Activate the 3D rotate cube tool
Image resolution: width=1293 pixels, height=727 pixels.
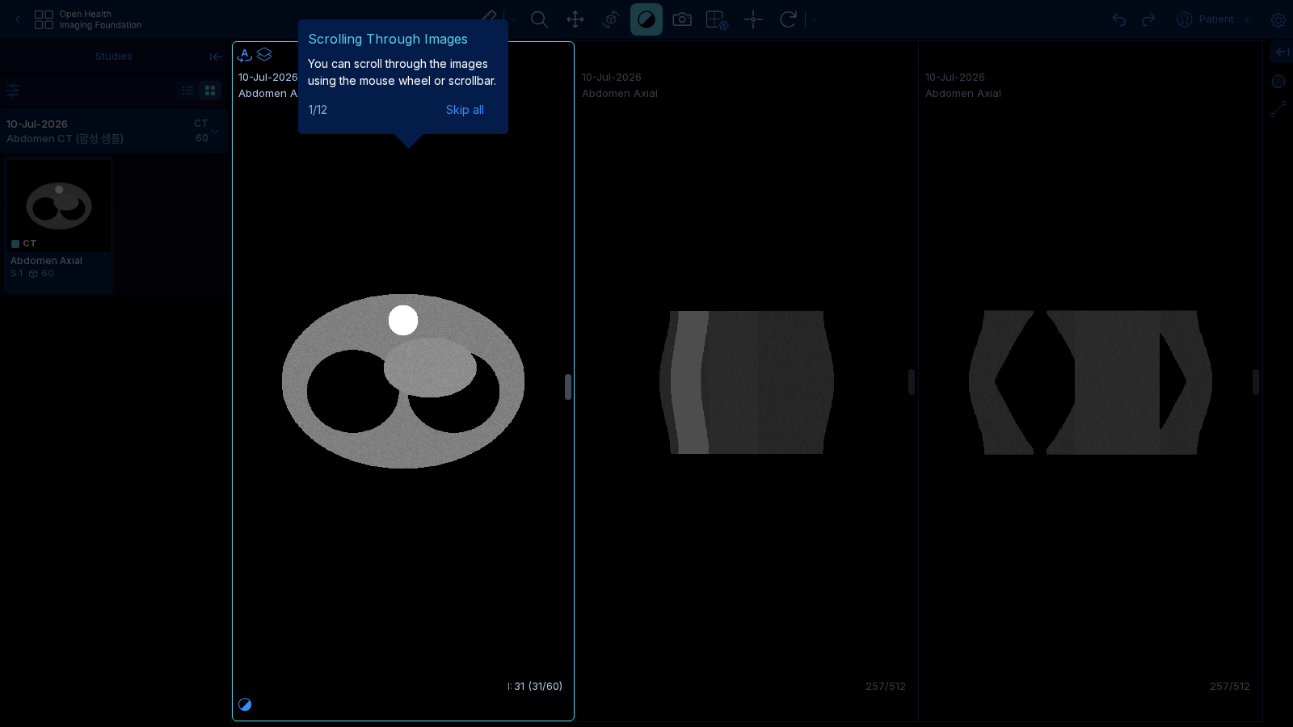(611, 19)
